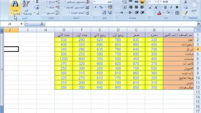Open the font color palette arrow
201x113 pixels.
click(155, 13)
